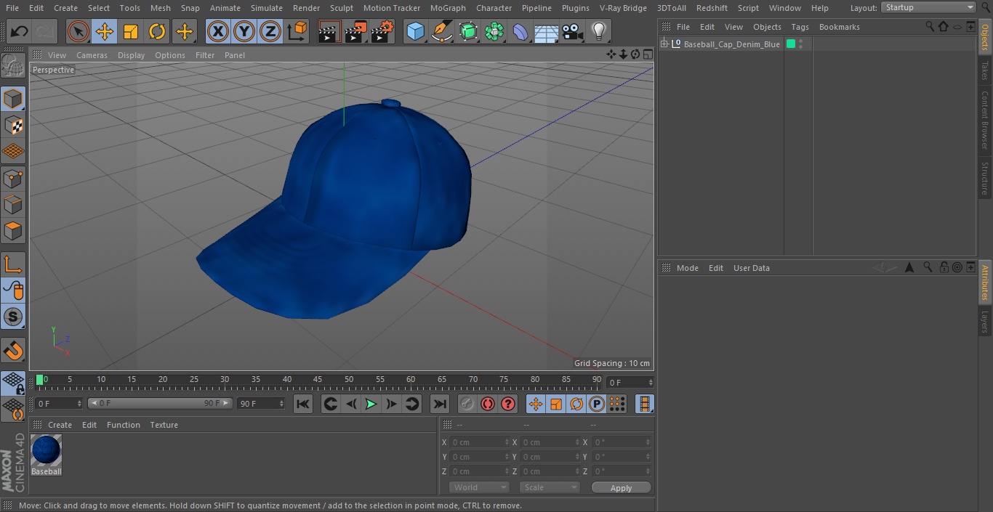Viewport: 993px width, 512px height.
Task: Open the Simulate menu
Action: coord(267,8)
